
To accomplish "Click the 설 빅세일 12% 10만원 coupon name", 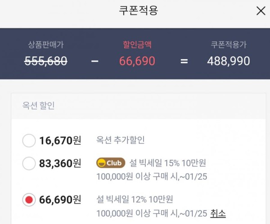I will click(135, 199).
